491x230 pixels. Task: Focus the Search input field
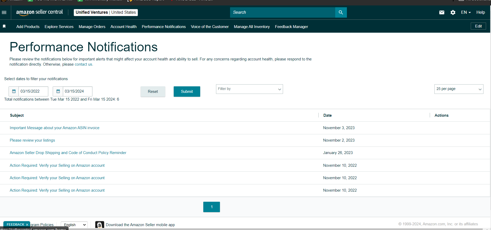click(283, 12)
